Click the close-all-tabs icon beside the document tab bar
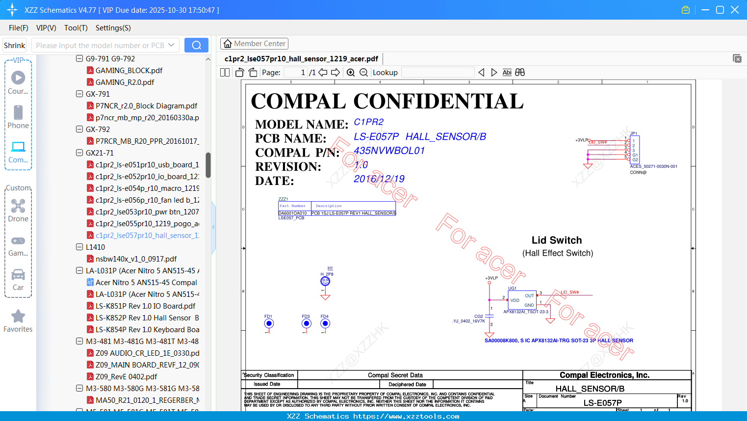 pos(737,58)
